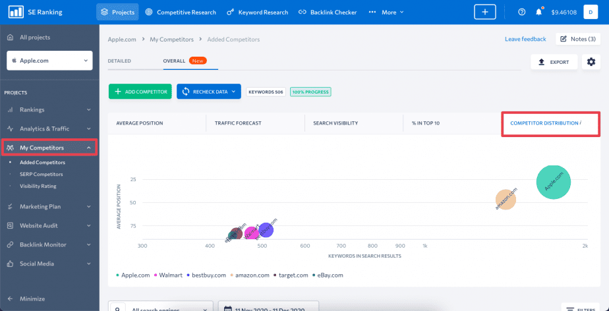Select Visibility Rating
This screenshot has height=311, width=609.
[x=38, y=186]
